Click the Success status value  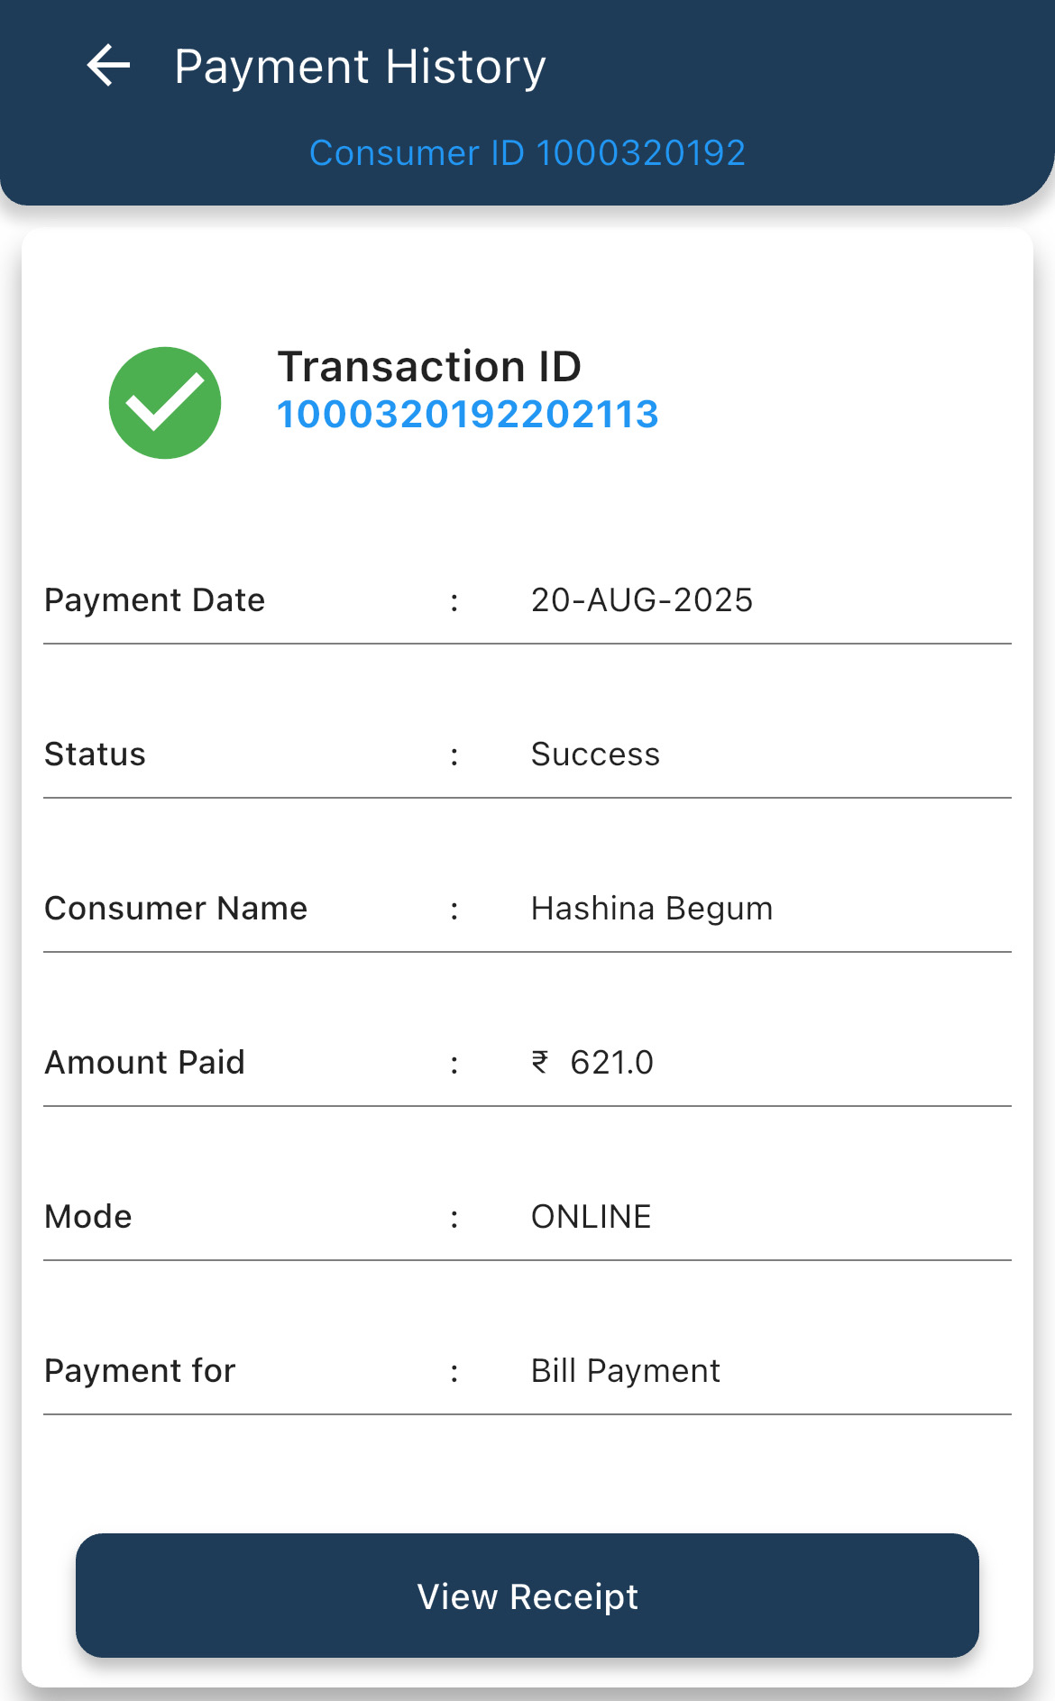point(595,754)
